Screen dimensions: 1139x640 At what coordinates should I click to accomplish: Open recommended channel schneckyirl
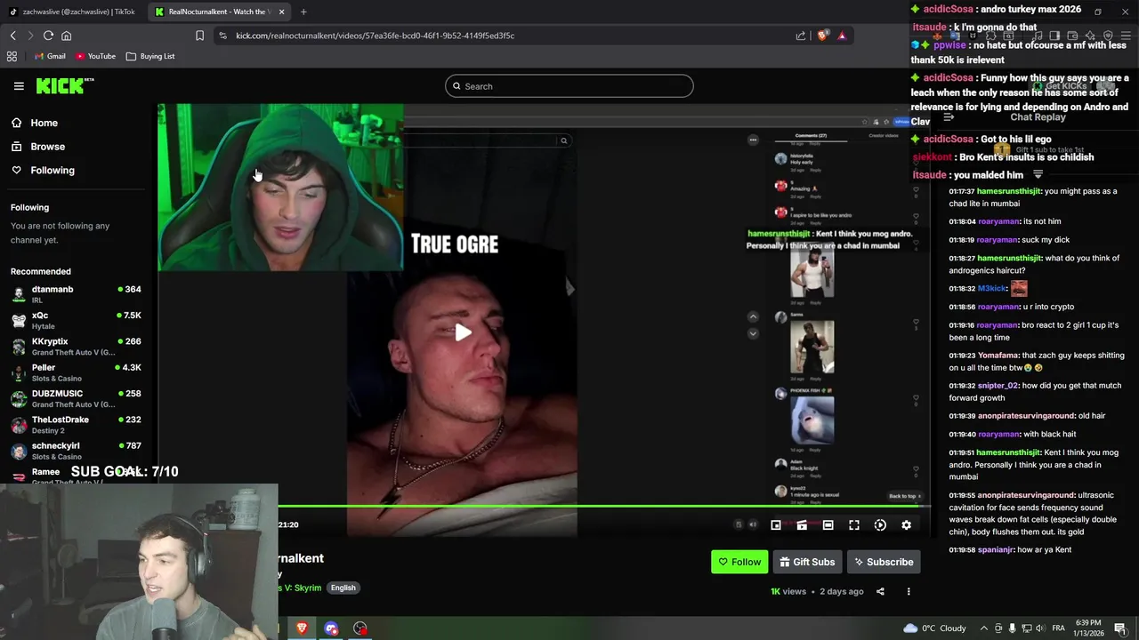coord(76,451)
